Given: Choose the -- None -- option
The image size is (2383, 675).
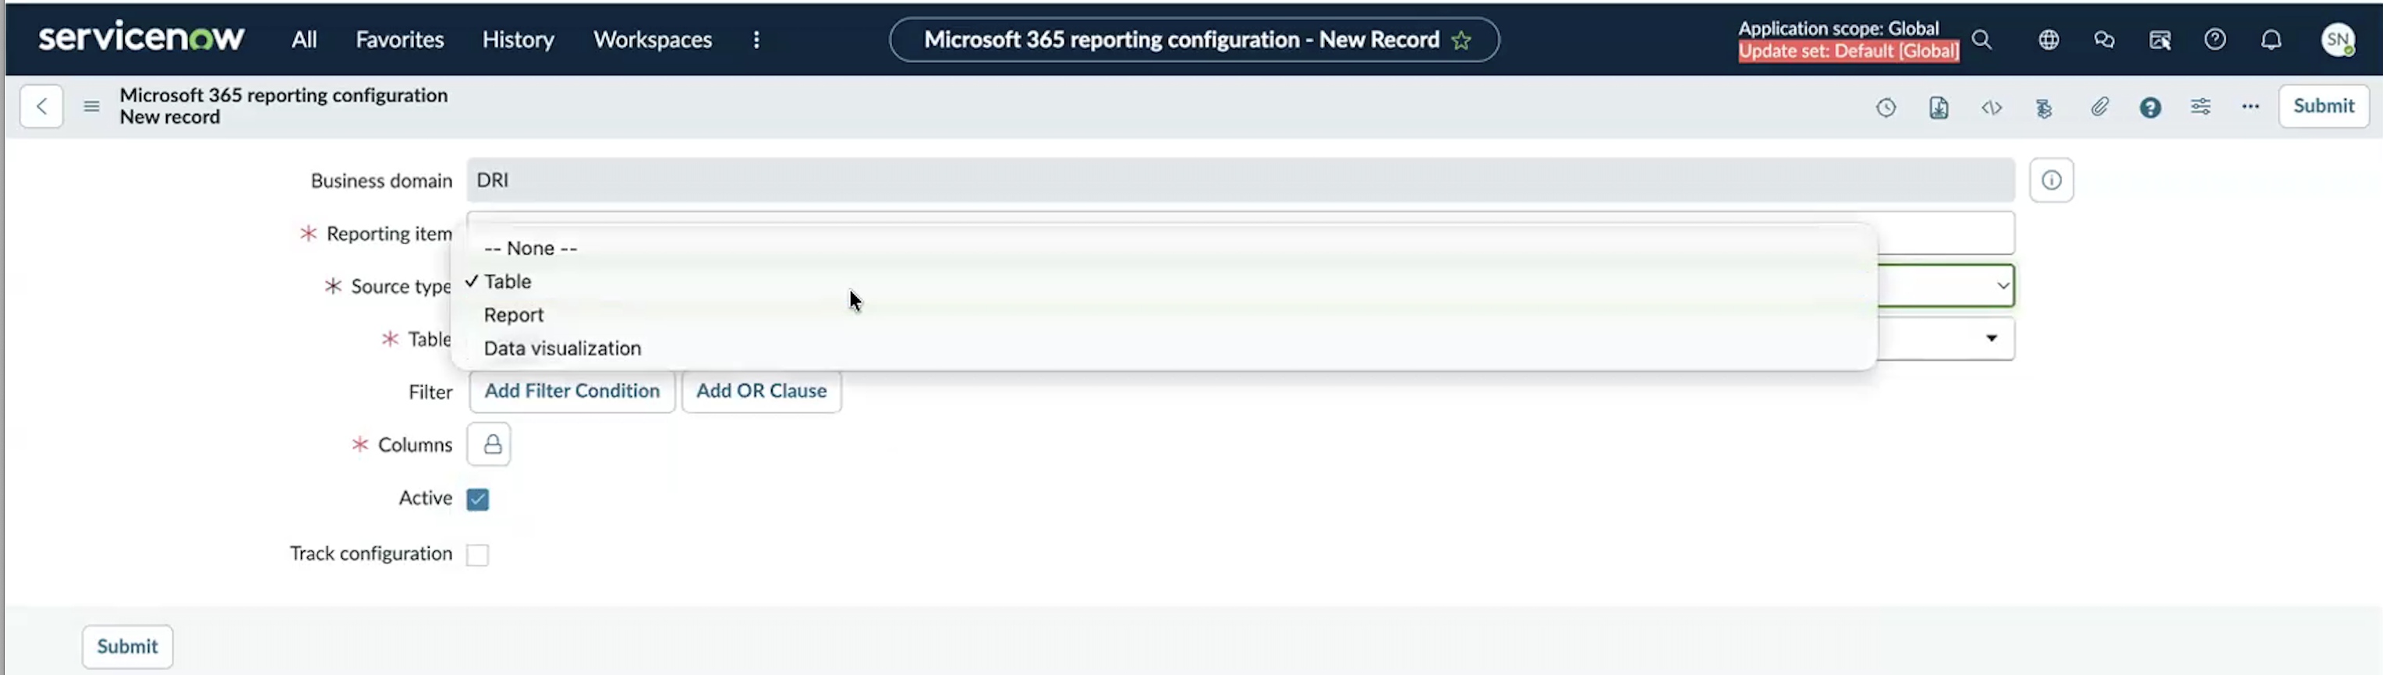Looking at the screenshot, I should (1163, 248).
